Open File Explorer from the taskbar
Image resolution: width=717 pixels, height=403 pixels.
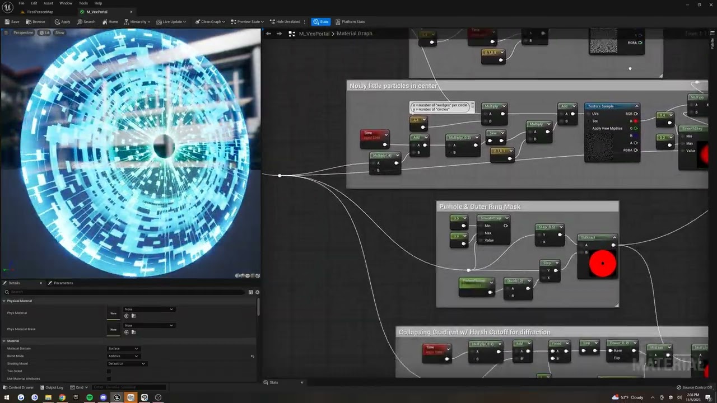[x=48, y=397]
